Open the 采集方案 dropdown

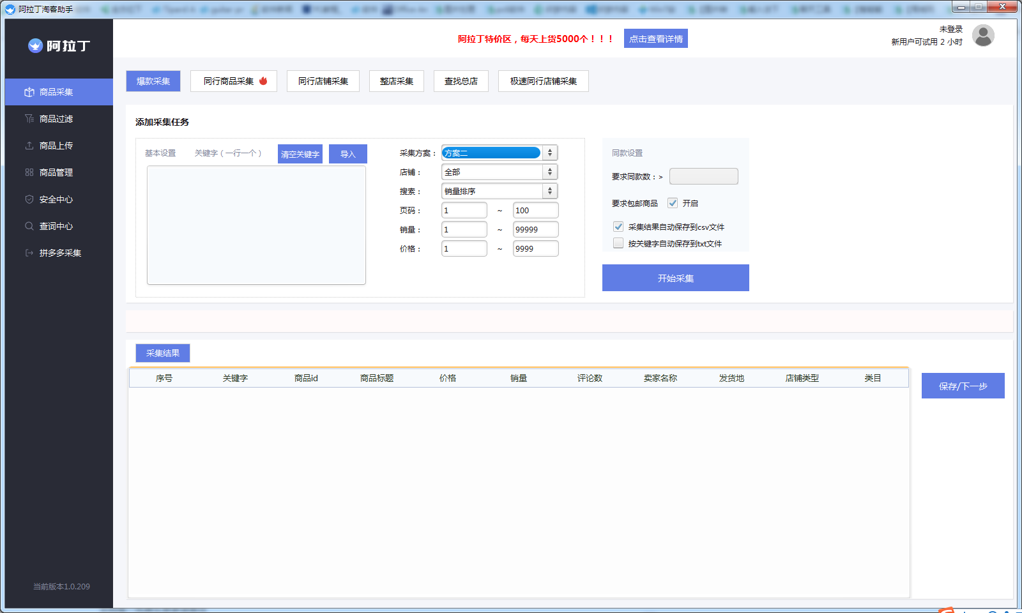pyautogui.click(x=500, y=153)
